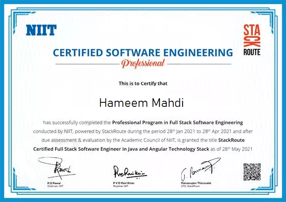Click the NIIT logo
Viewport: 286px width, 202px height.
(41, 30)
